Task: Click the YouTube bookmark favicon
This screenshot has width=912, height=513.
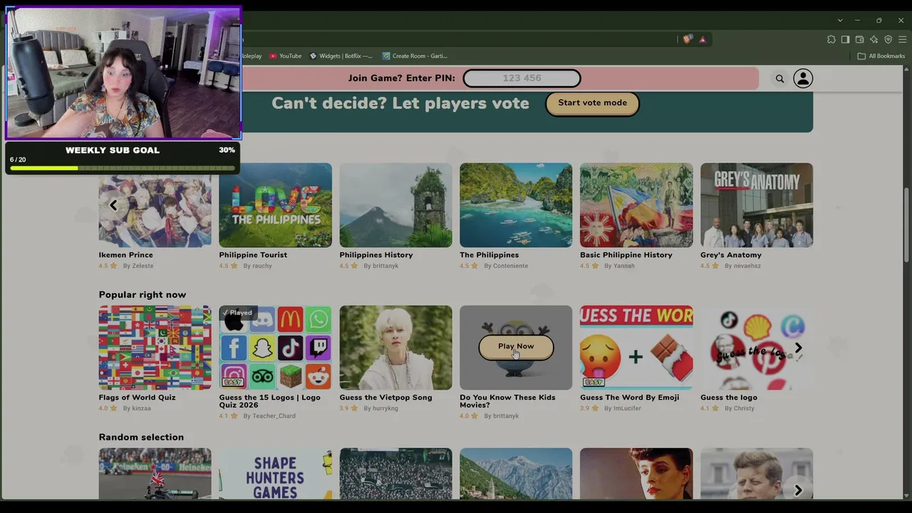Action: [x=273, y=56]
